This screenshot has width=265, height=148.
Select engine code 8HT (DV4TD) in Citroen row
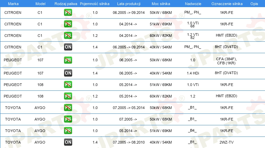(x=226, y=47)
